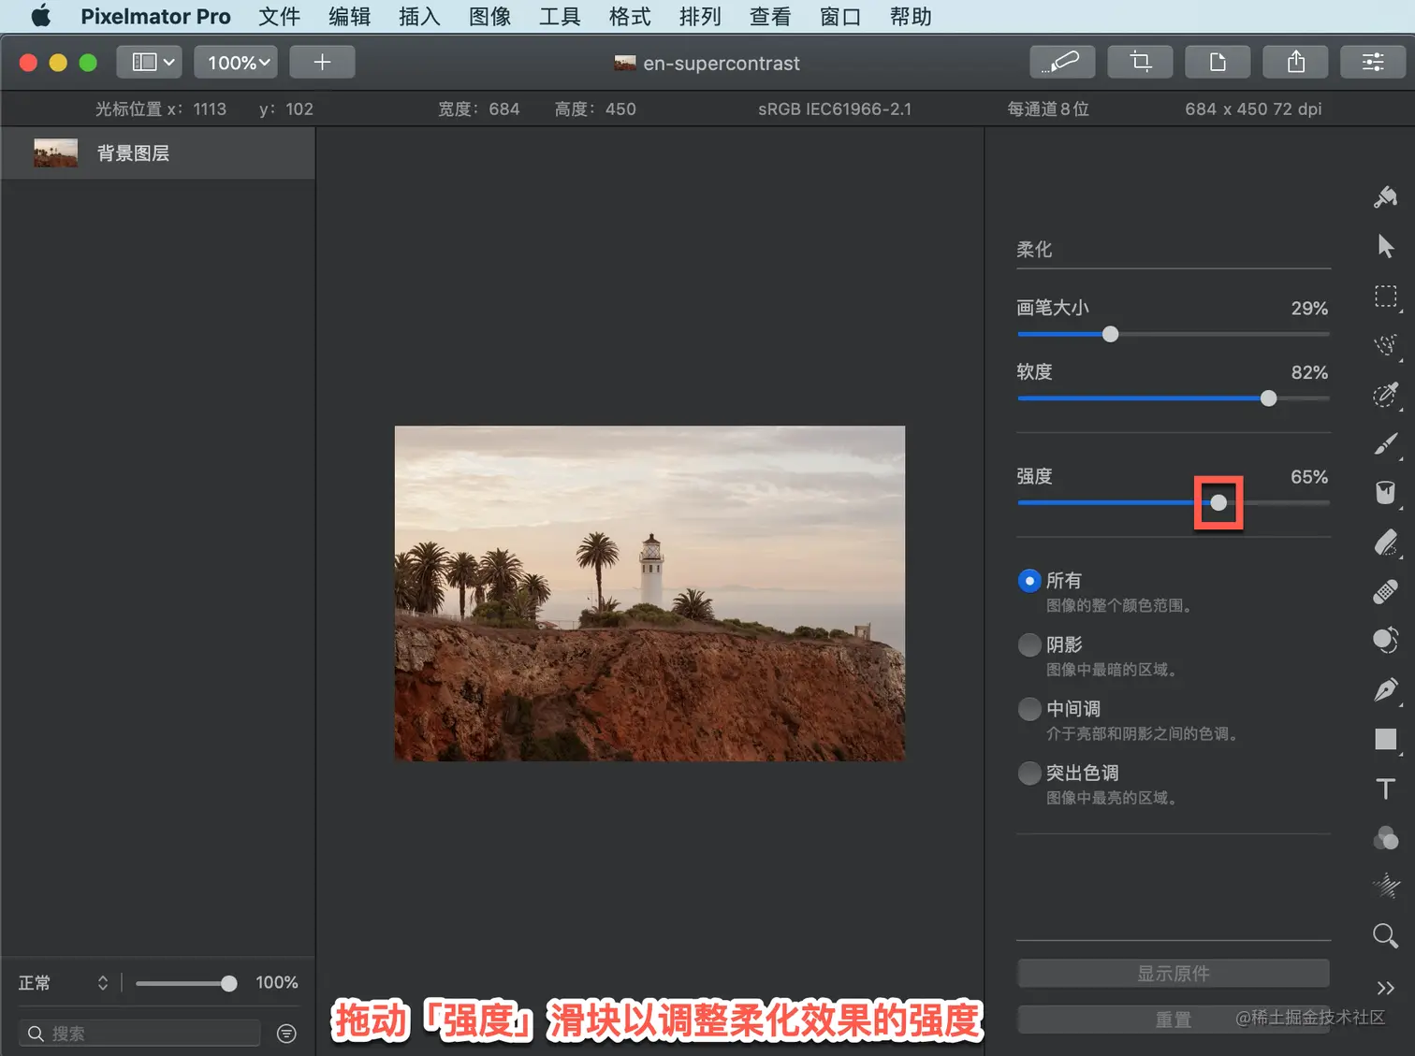
Task: Select the Color Fill bucket tool
Action: (1386, 493)
